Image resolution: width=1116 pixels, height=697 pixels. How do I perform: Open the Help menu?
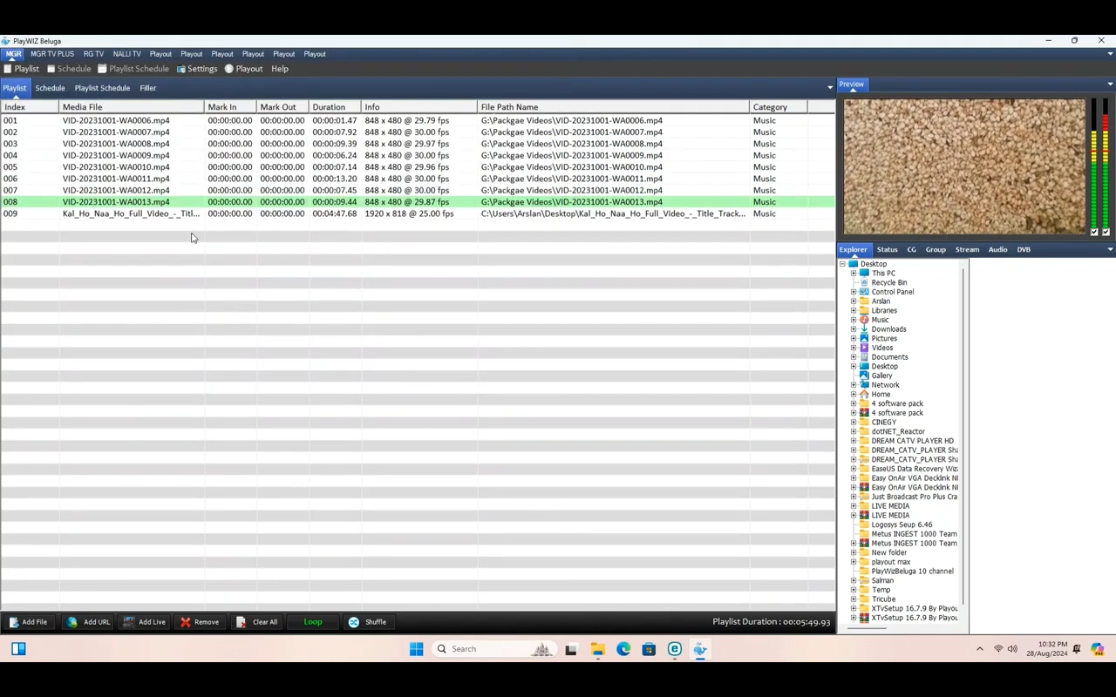click(279, 69)
